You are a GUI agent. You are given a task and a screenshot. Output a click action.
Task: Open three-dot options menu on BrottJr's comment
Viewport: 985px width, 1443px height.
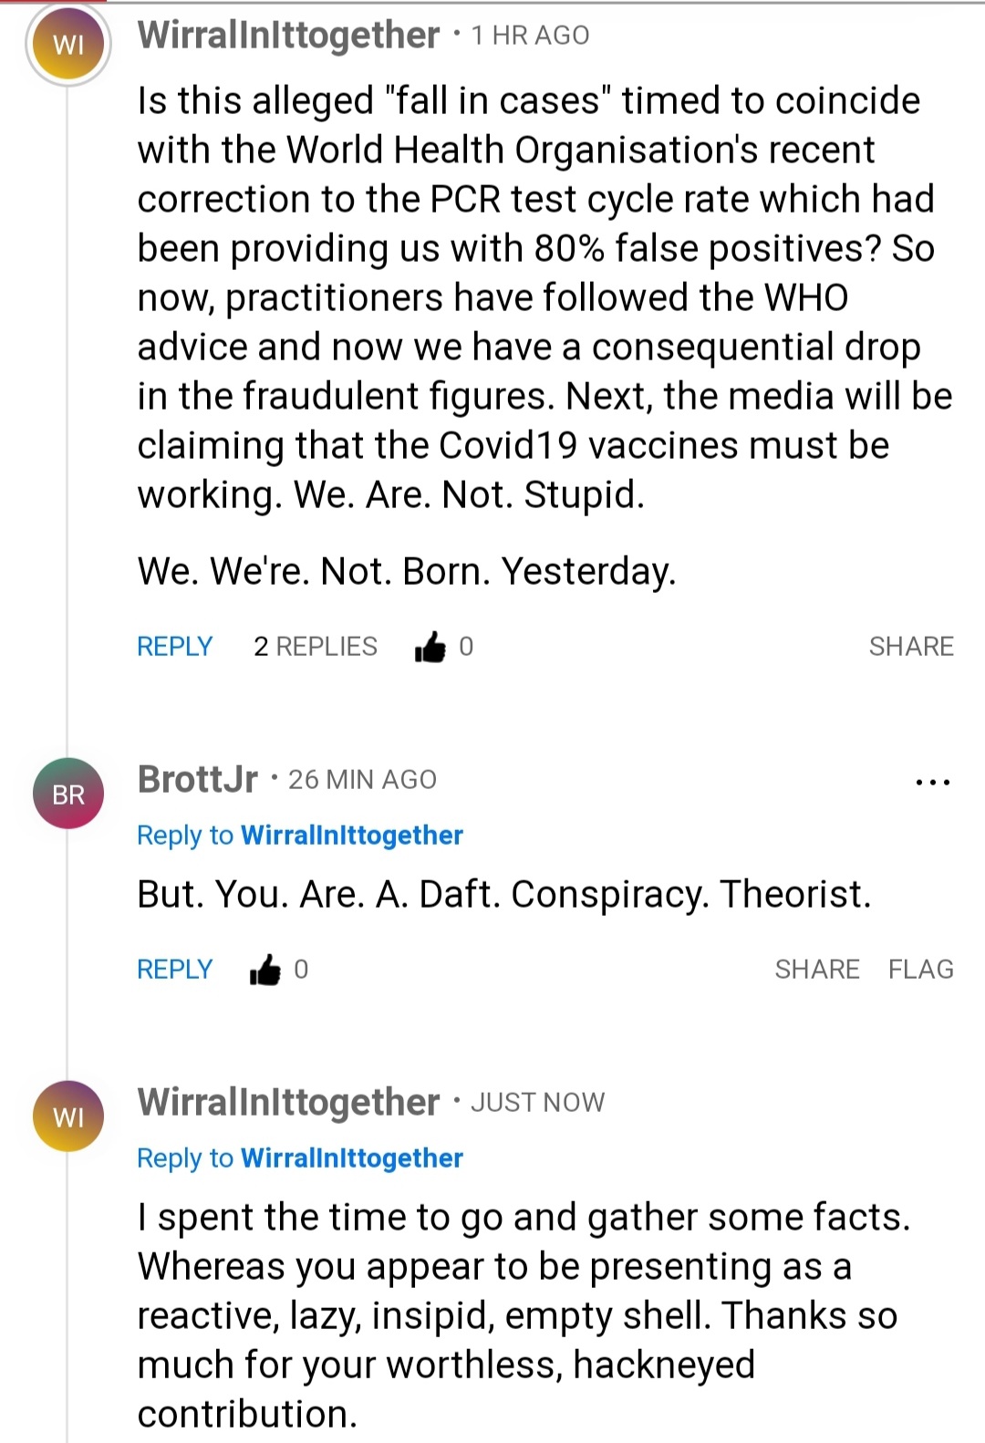pyautogui.click(x=932, y=782)
